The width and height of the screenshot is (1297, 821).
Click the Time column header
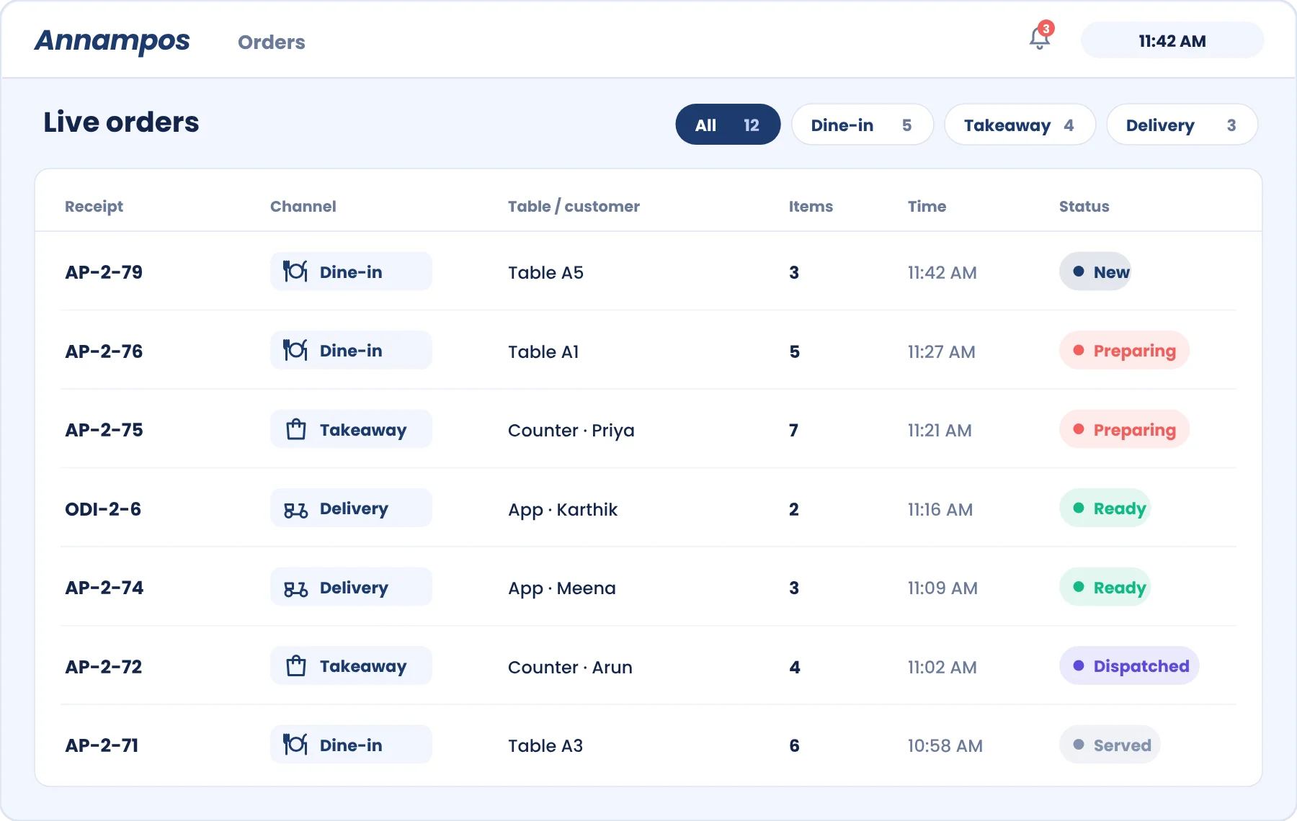point(927,207)
